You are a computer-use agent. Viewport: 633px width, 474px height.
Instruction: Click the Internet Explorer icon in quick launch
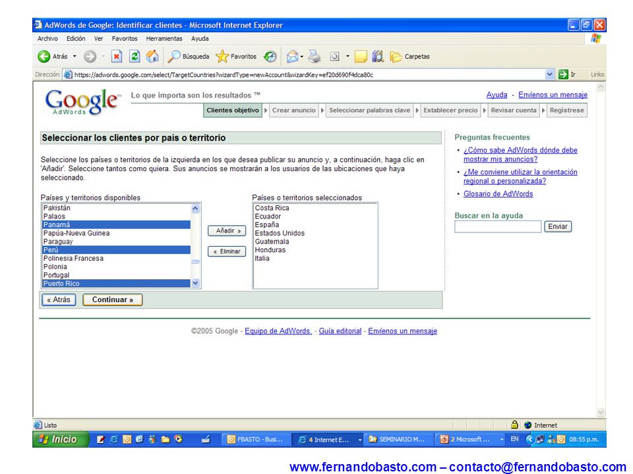tap(114, 439)
